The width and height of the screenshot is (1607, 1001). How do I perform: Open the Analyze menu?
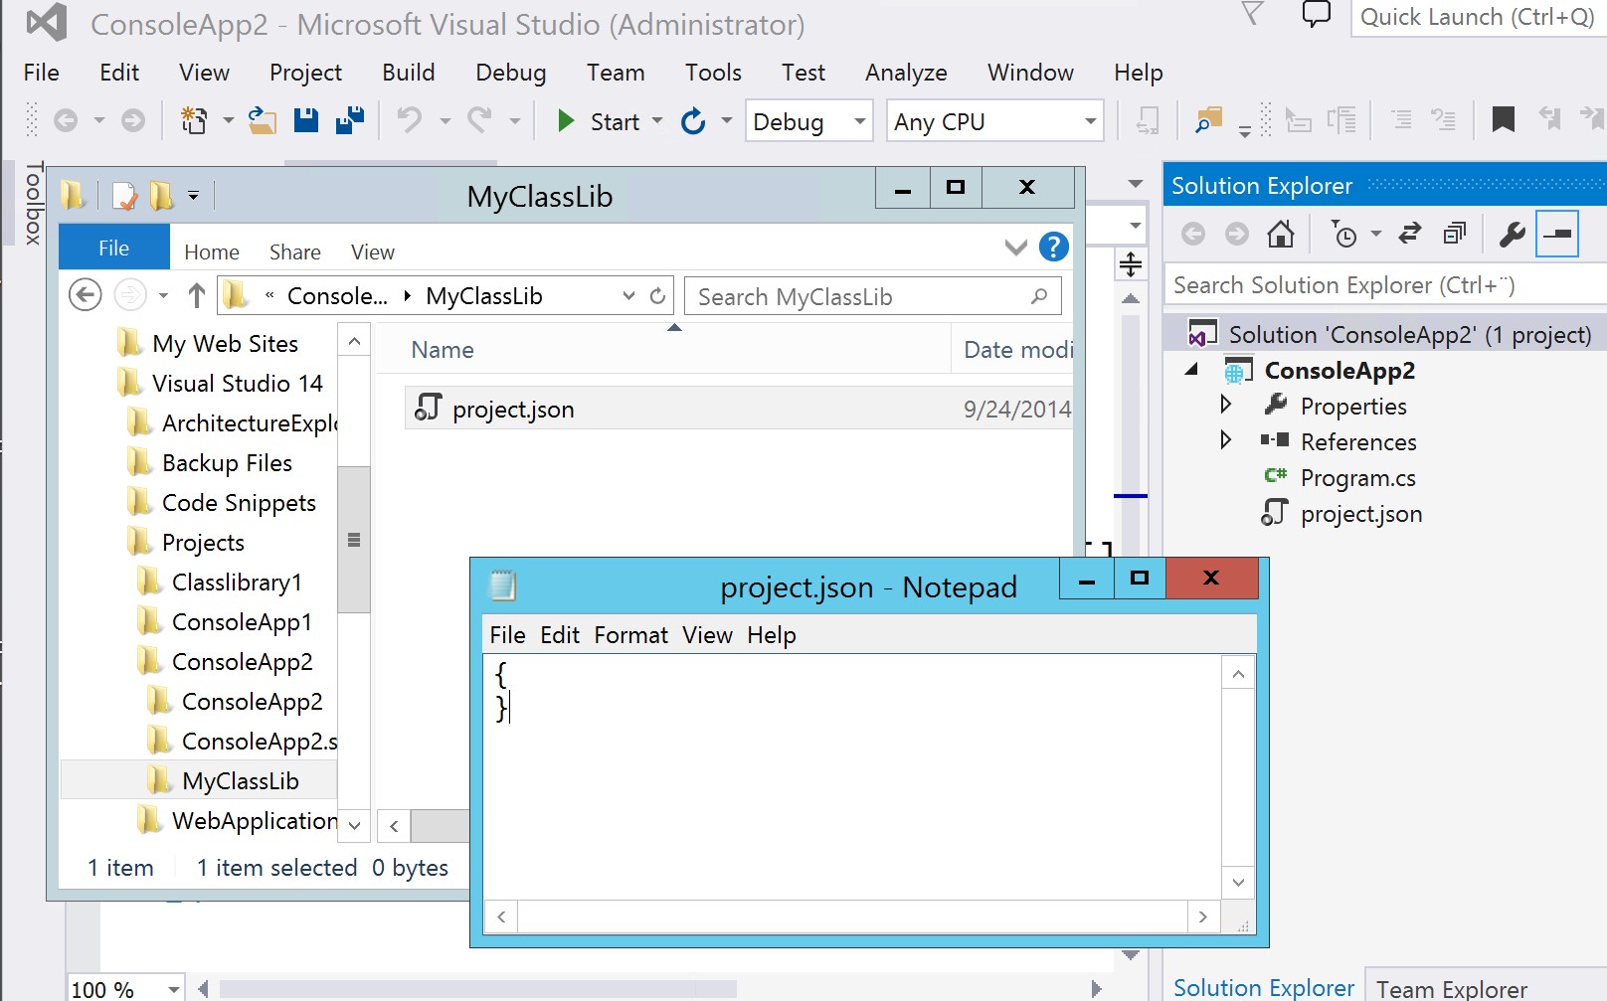pos(906,73)
